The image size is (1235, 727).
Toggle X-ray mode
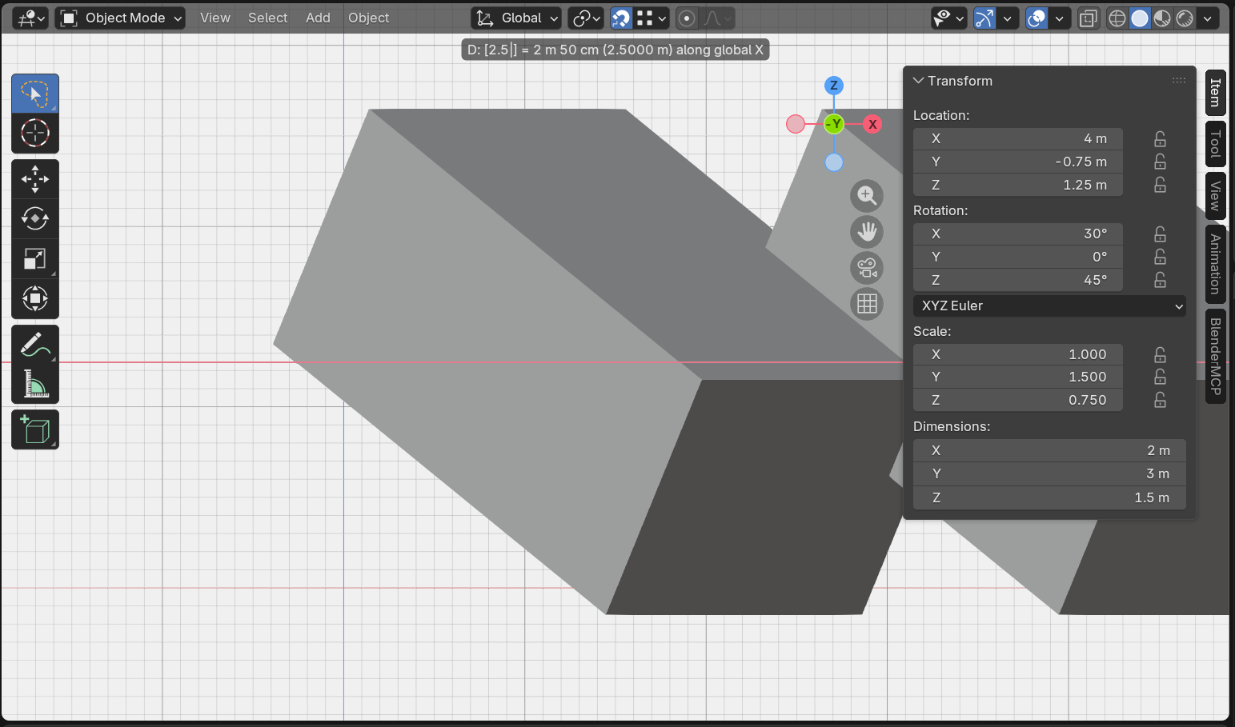1088,18
